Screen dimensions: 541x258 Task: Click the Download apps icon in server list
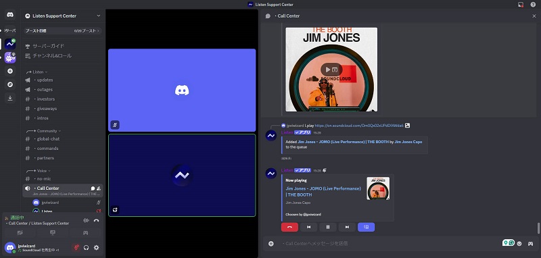(x=10, y=98)
